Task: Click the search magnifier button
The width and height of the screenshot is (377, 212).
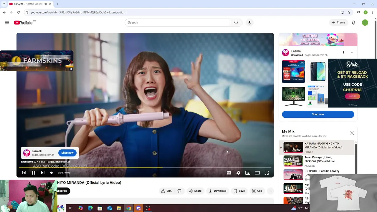Action: click(x=236, y=22)
